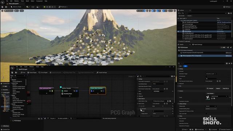Screen dimensions: 233x131
Task: Select PCGVolume row in the Outliner
Action: coord(204,32)
